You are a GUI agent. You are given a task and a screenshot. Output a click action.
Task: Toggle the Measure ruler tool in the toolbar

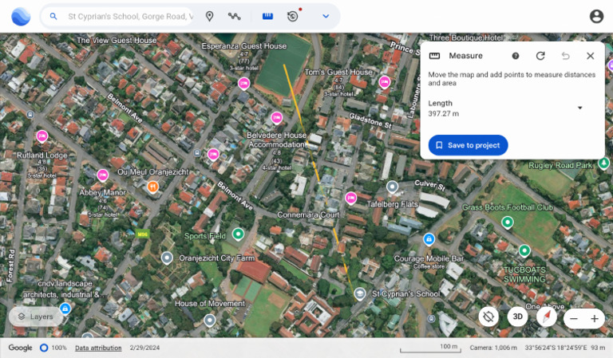267,17
